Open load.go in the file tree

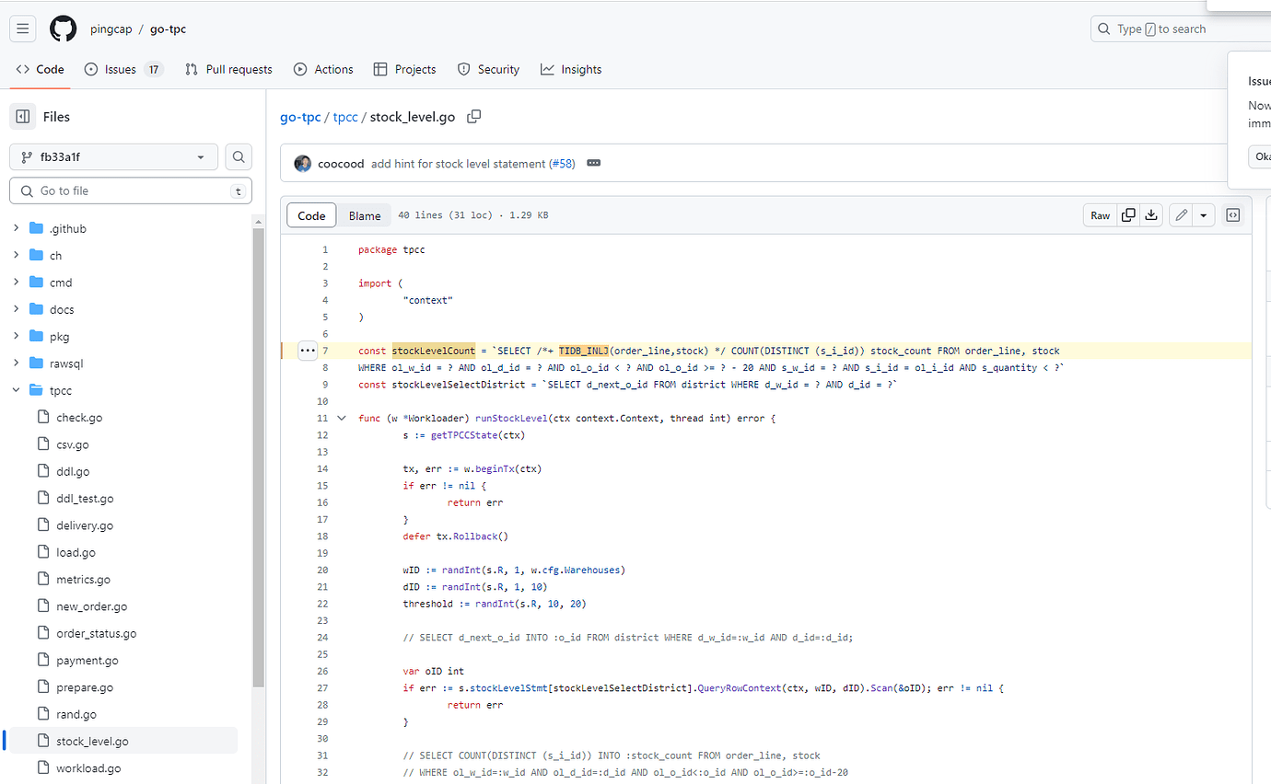pos(76,552)
